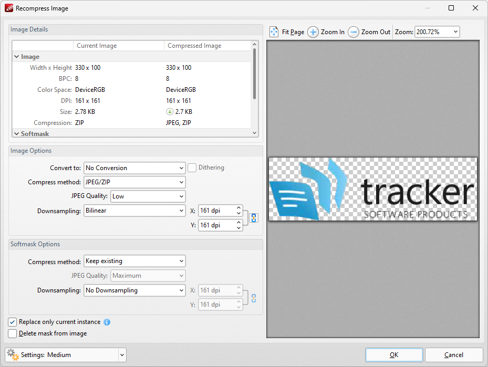
Task: Open Softmask Compress method Keep existing dropdown
Action: click(134, 261)
